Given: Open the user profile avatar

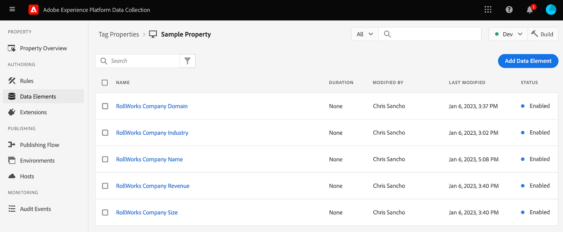Looking at the screenshot, I should [551, 9].
